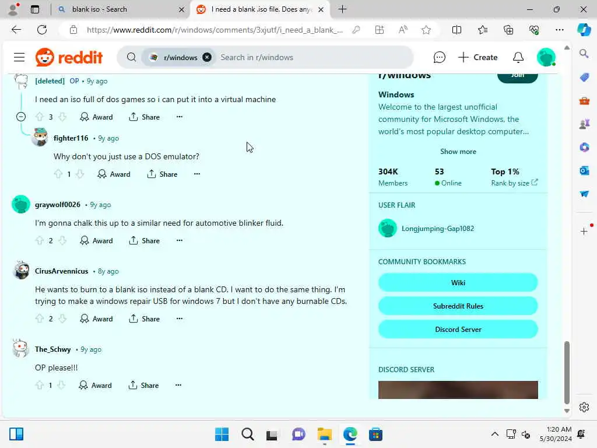597x448 pixels.
Task: Share The_Schwy's OP please comment
Action: pos(143,386)
